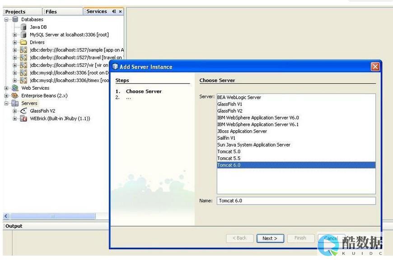Expand the derby sample connection
This screenshot has height=266, width=393.
click(x=15, y=50)
